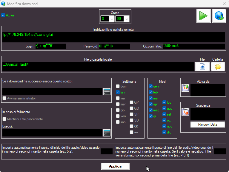Uncheck the lun weekday checkbox
Viewport: 229px width, 172px height.
coord(118,92)
